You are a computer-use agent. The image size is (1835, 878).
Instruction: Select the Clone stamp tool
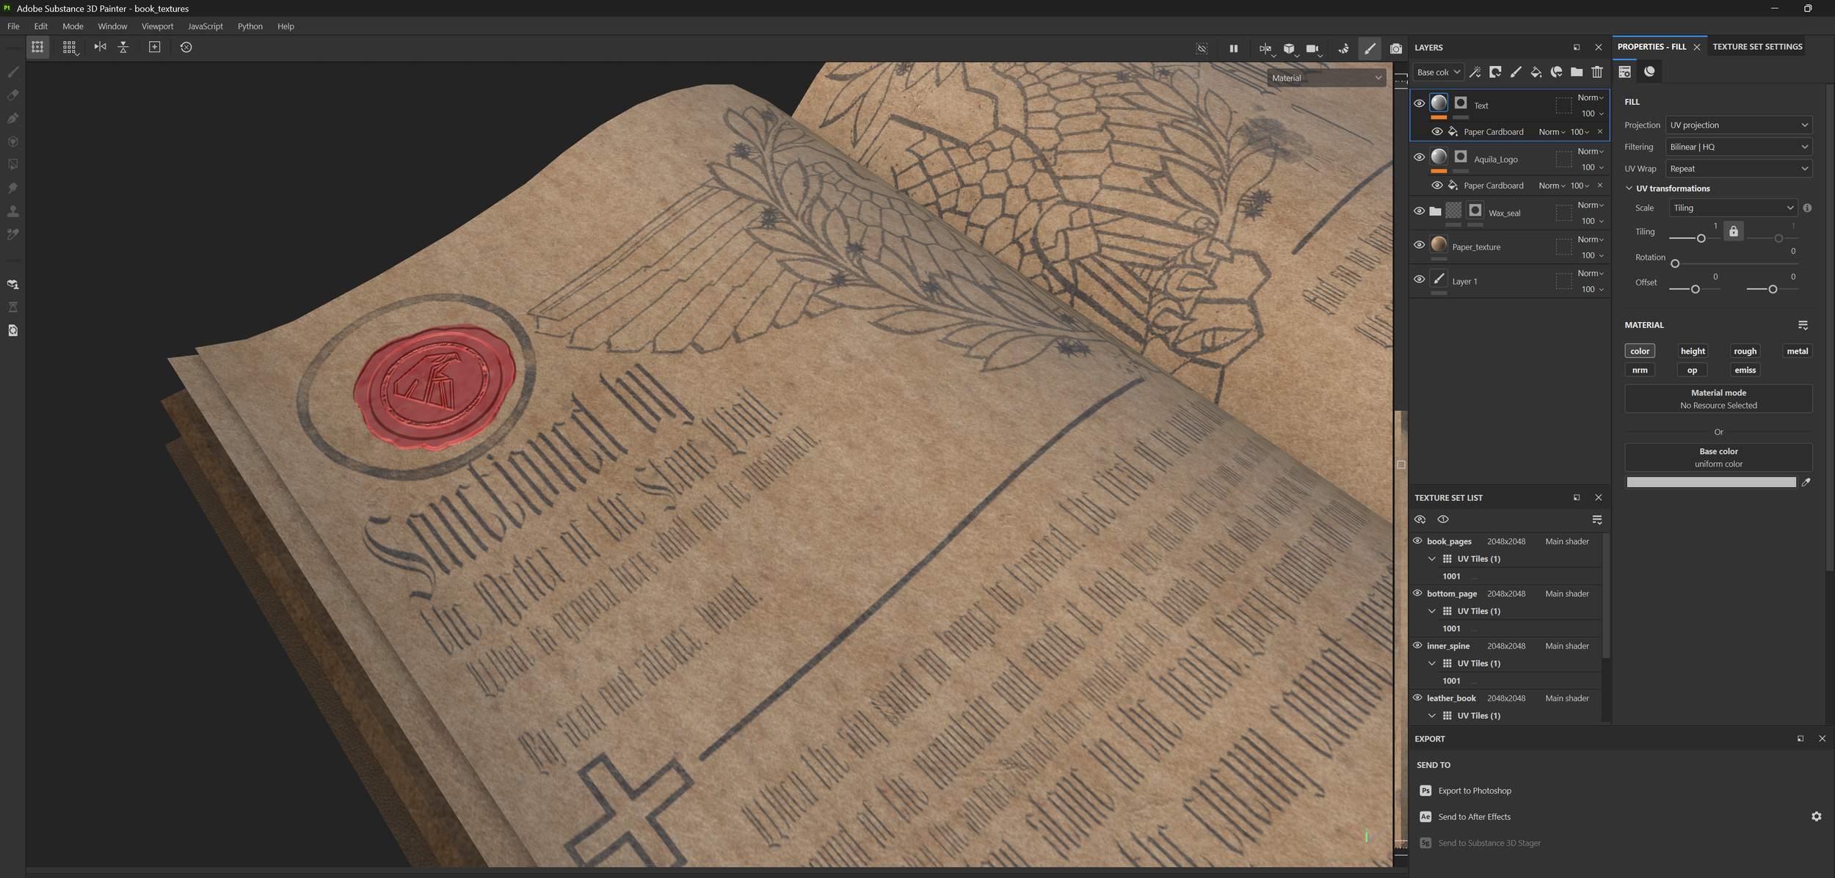(x=12, y=211)
